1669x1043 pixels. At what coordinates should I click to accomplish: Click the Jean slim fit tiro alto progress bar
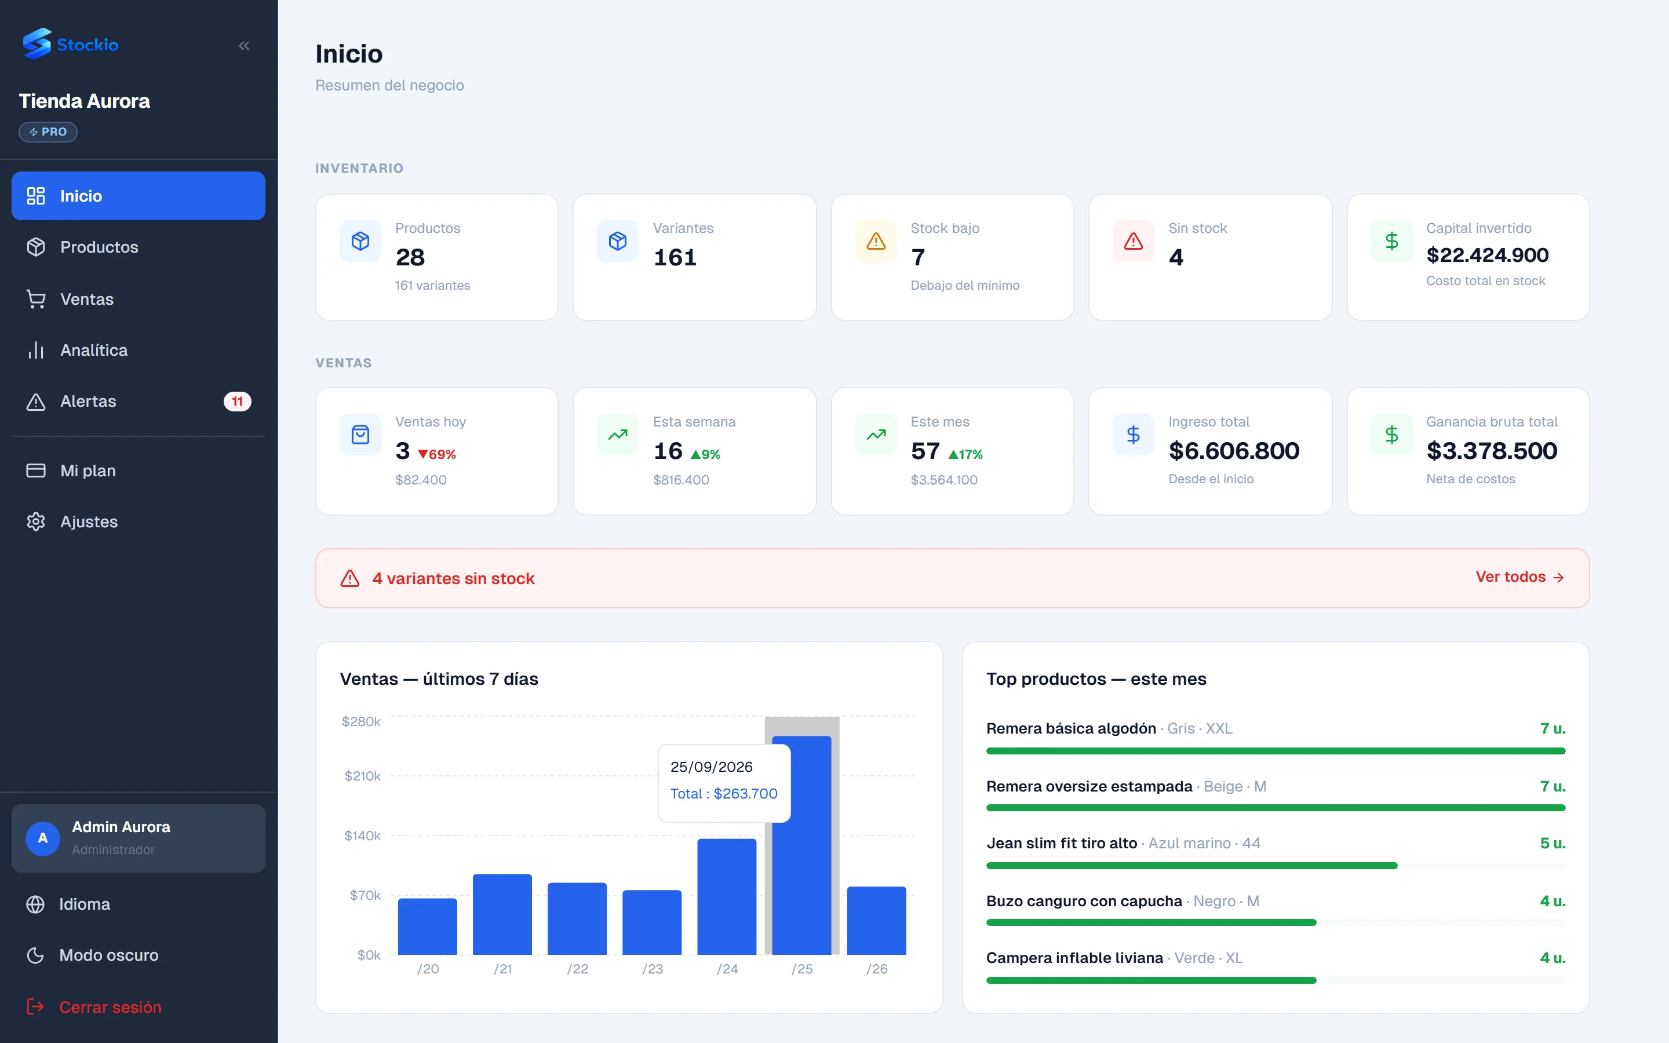click(x=1276, y=865)
